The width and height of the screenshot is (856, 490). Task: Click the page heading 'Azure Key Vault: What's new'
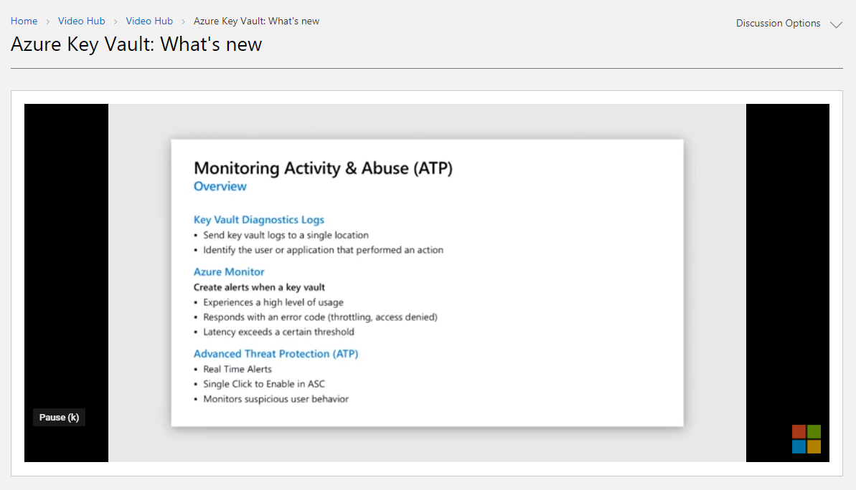point(136,44)
